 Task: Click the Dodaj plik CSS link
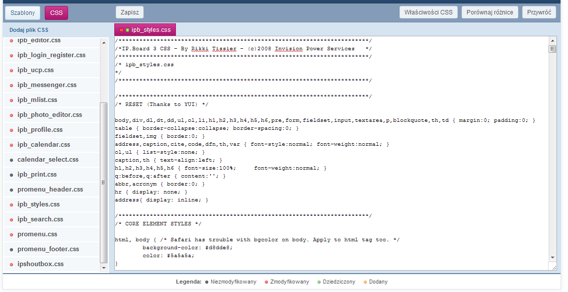click(x=29, y=30)
